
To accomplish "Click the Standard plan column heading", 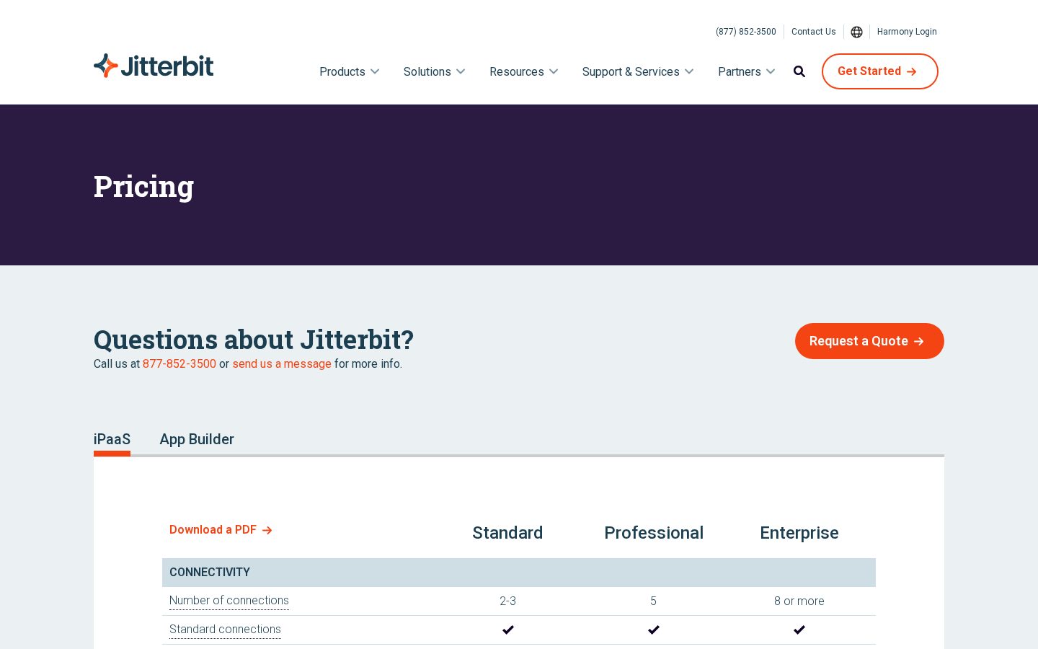I will [507, 533].
